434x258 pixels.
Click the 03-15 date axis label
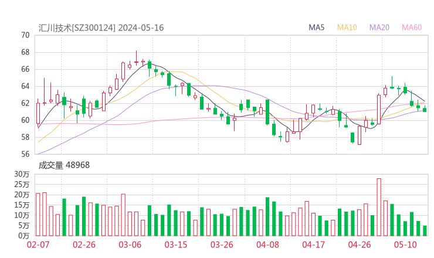click(x=176, y=245)
